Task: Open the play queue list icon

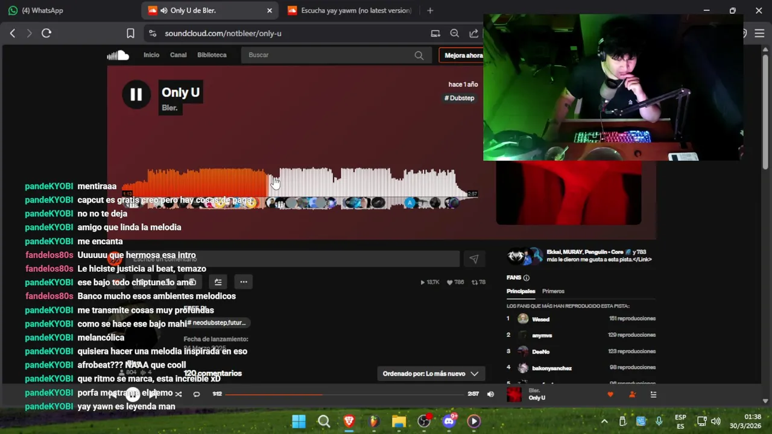Action: (653, 395)
